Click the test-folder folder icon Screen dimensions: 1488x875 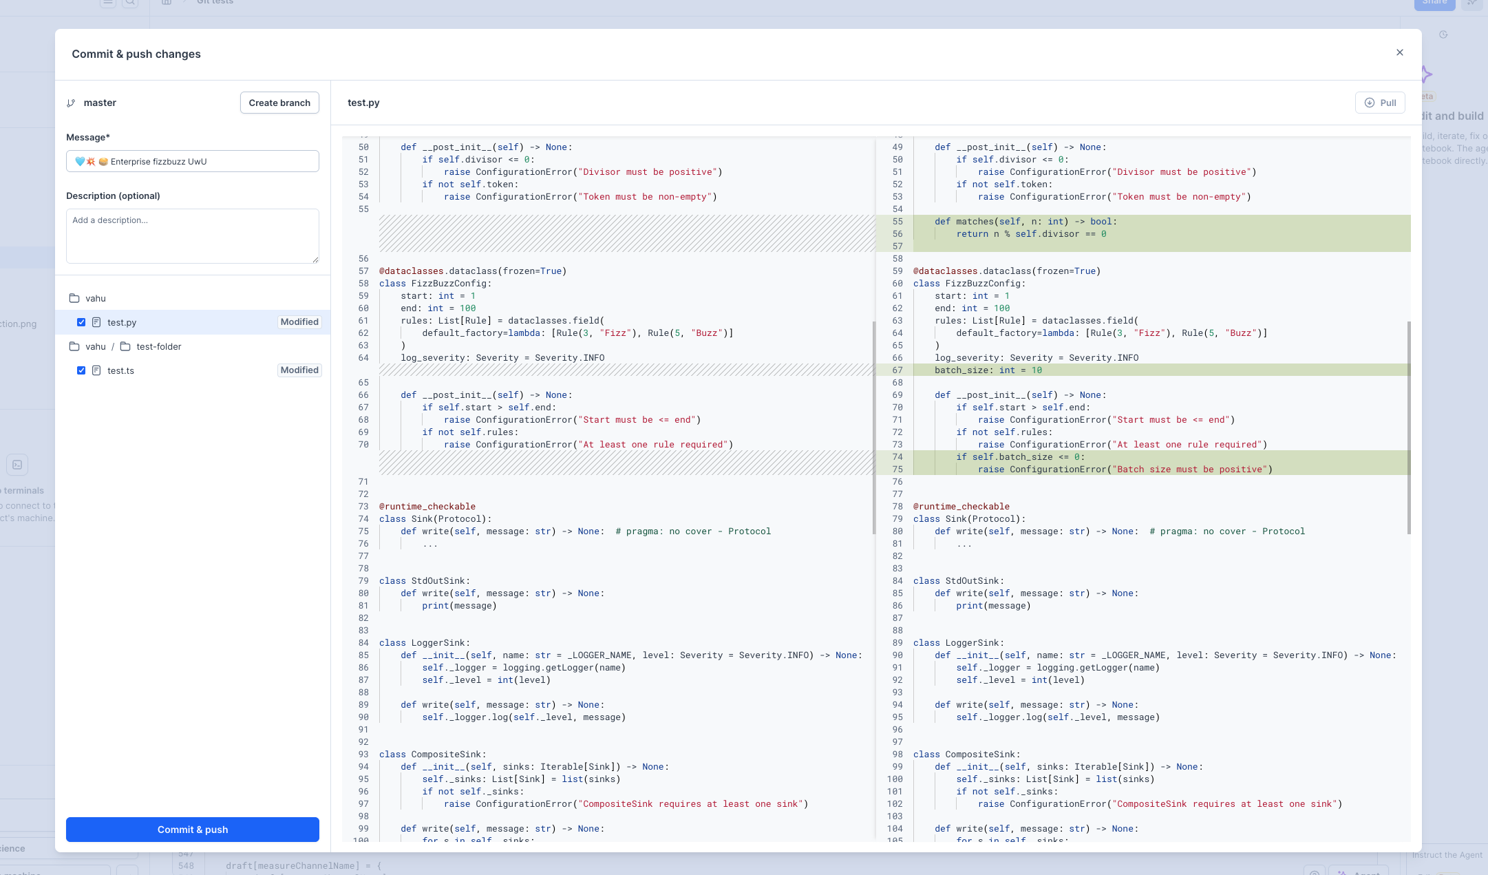point(125,346)
